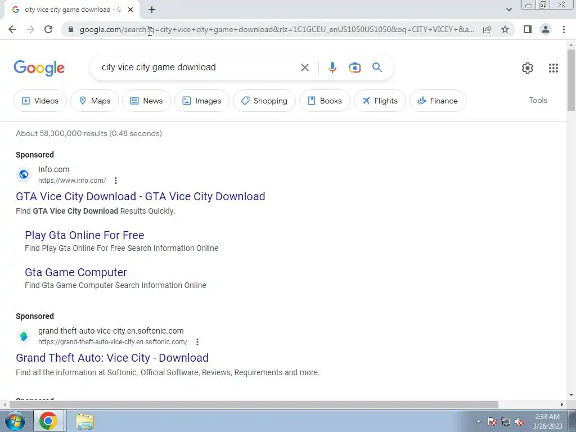Open 'Gta Game Computer' link

tap(76, 272)
